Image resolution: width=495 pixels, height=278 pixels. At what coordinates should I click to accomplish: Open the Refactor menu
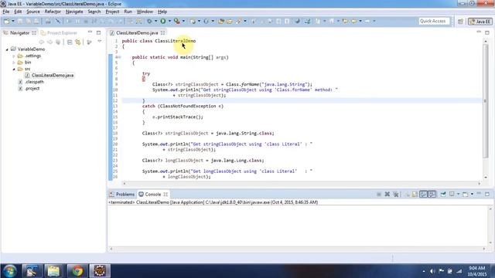click(x=53, y=12)
